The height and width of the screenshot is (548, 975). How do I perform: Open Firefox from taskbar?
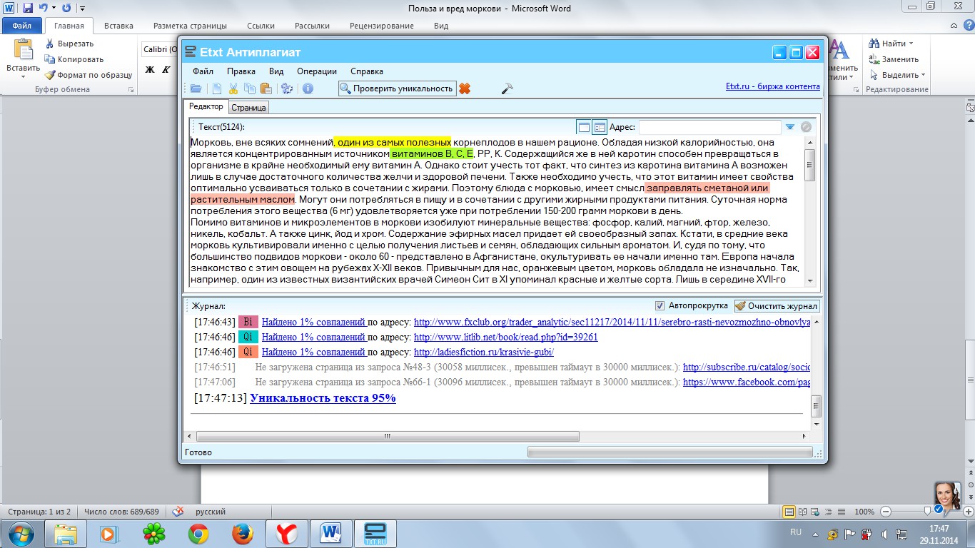243,534
